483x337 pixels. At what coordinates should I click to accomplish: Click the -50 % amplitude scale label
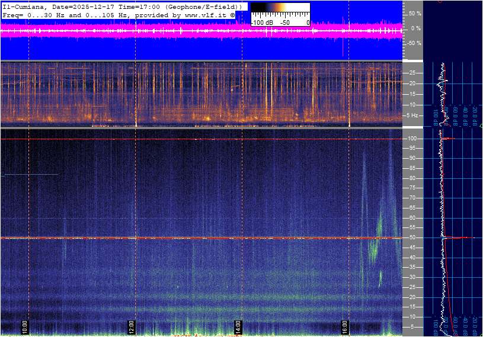tap(414, 43)
